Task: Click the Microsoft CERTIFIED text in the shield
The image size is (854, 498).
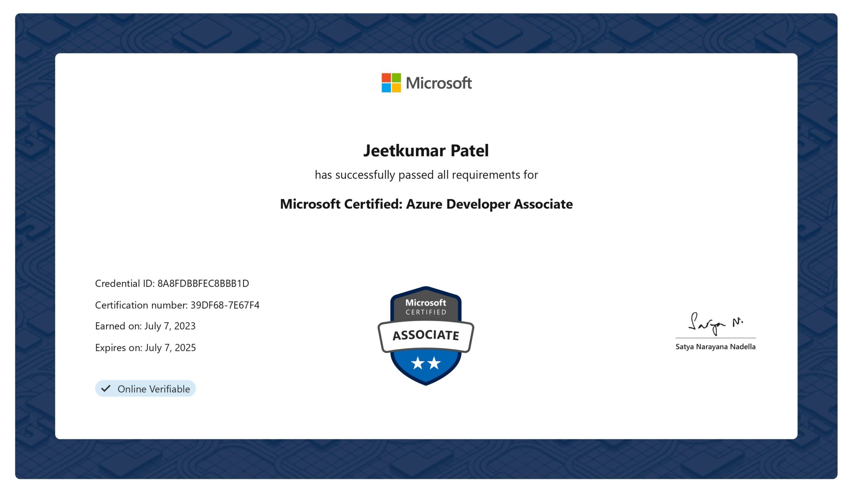Action: [x=426, y=307]
